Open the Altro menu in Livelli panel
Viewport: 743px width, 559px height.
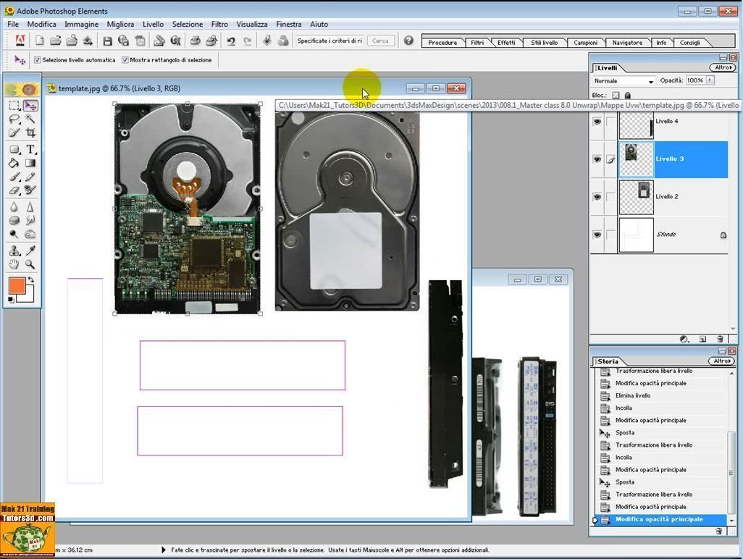[x=722, y=68]
